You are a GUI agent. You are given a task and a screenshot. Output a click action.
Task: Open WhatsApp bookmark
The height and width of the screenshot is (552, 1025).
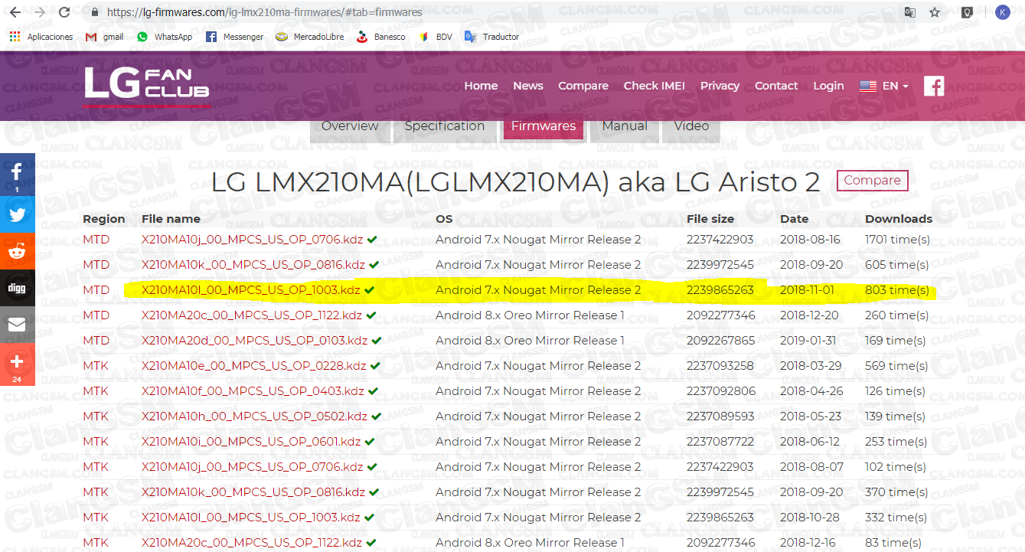(165, 37)
